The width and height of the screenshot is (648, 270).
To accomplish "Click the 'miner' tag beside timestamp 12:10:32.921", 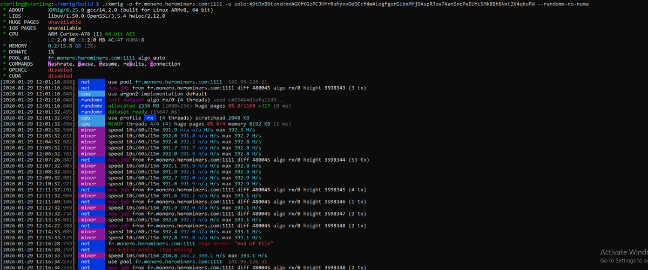I will coord(91,183).
